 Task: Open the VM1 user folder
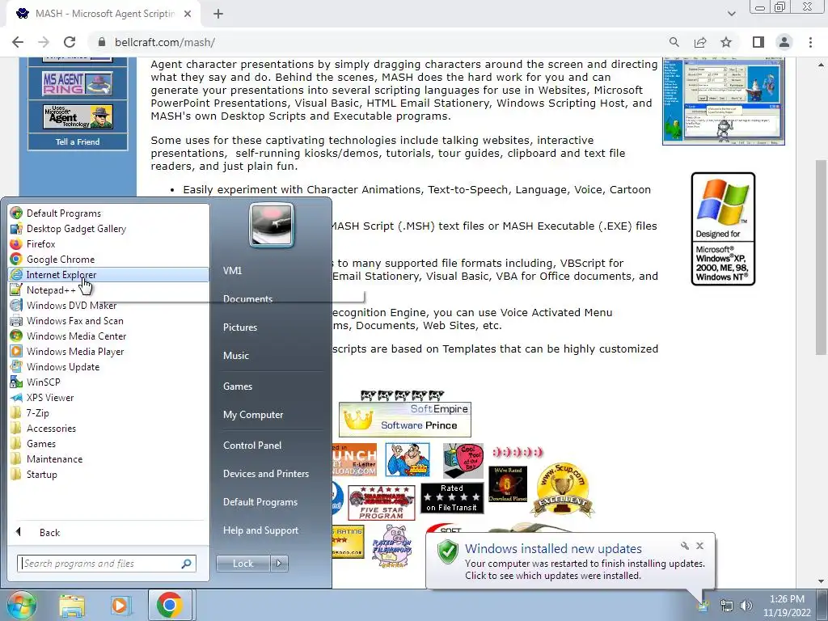[x=232, y=270]
